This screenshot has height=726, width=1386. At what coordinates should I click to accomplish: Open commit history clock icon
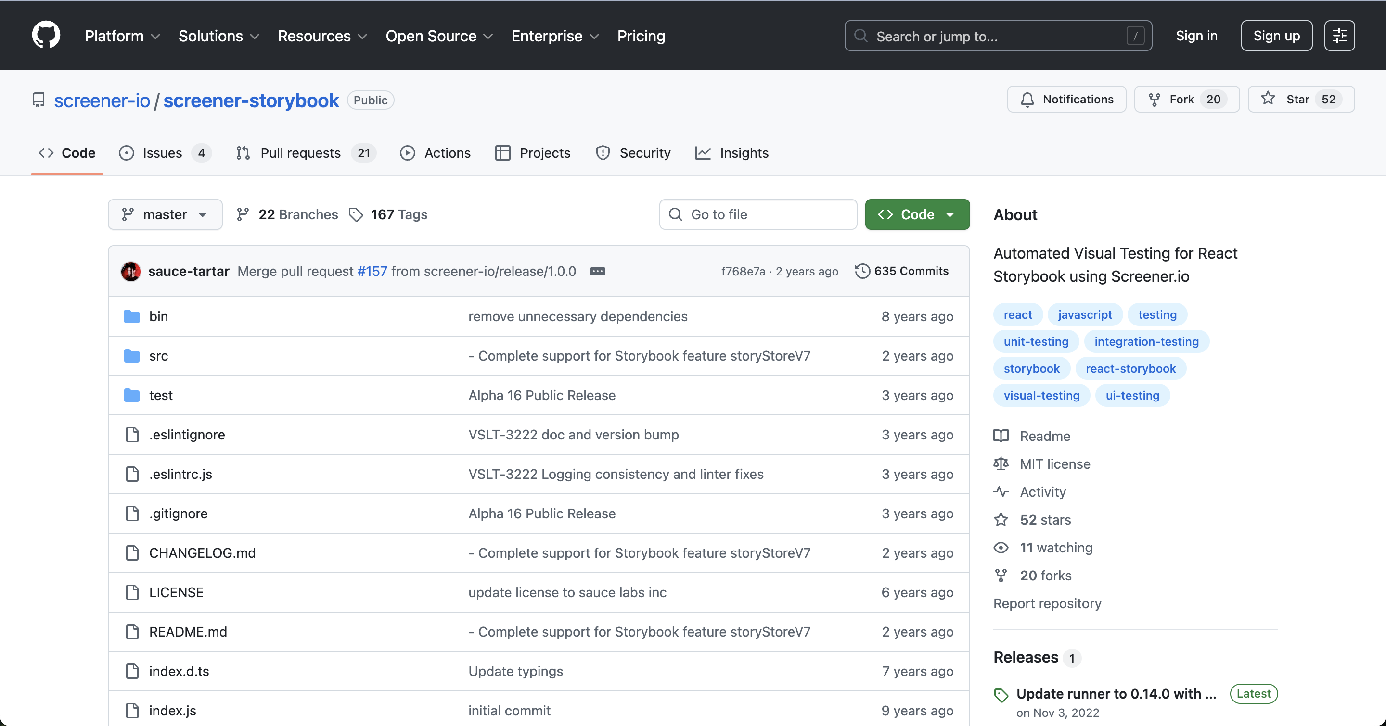(x=862, y=271)
